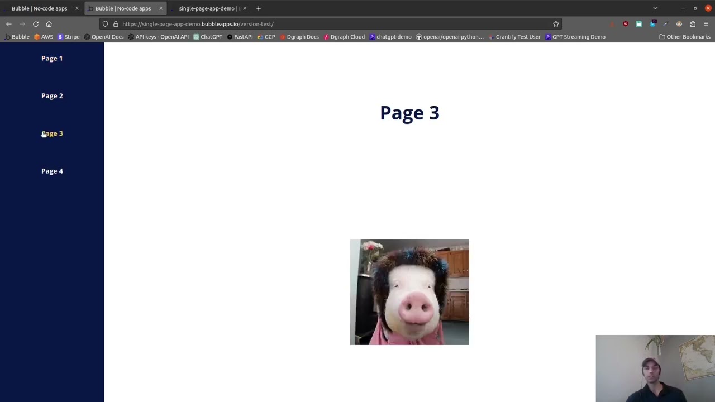Open the Bubble bookmark
This screenshot has height=402, width=715.
click(17, 37)
